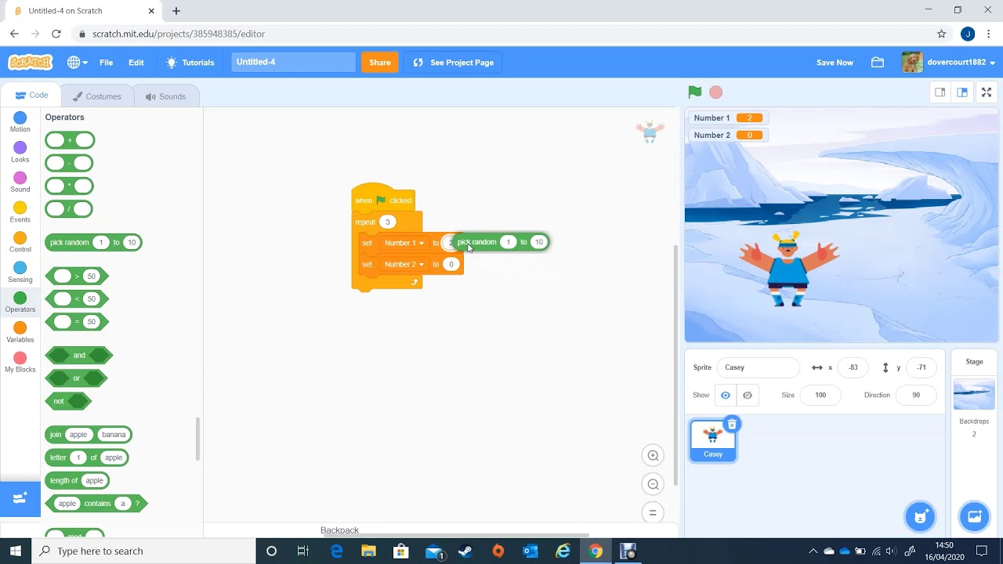The width and height of the screenshot is (1003, 564).
Task: Select the Casey sprite thumbnail
Action: click(x=713, y=440)
